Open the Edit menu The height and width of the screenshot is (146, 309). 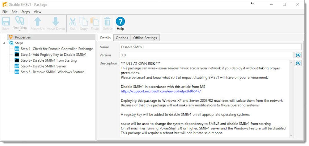click(x=15, y=12)
